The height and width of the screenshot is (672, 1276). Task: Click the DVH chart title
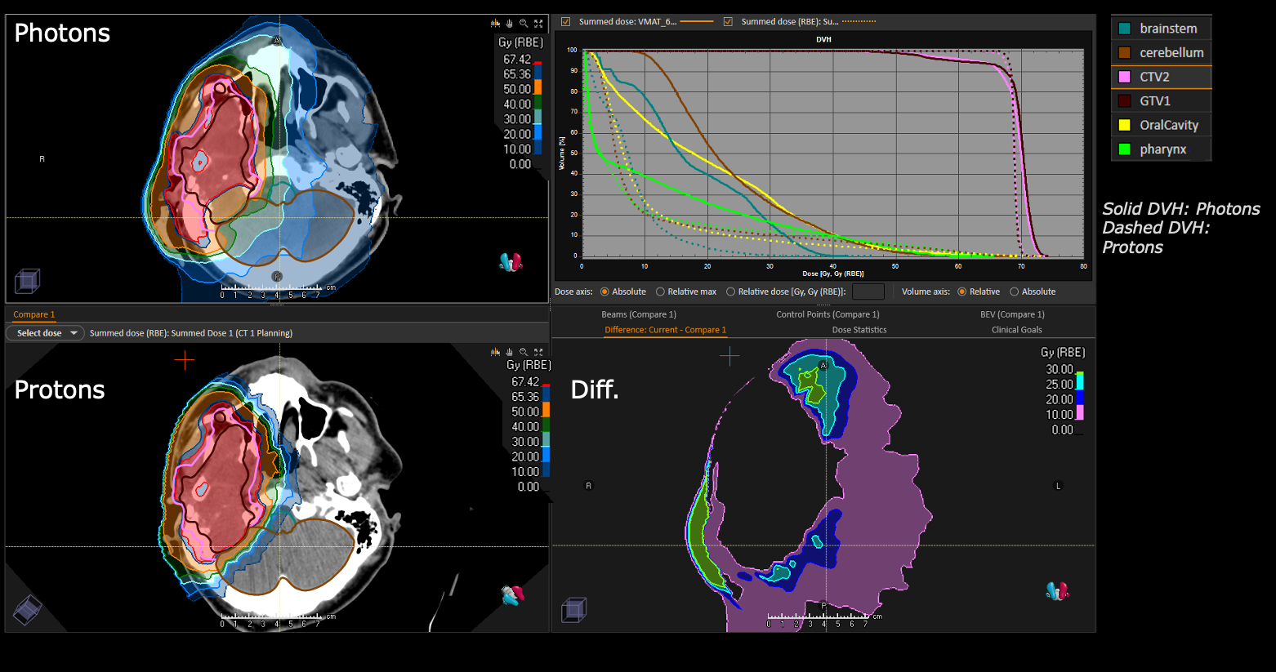823,39
